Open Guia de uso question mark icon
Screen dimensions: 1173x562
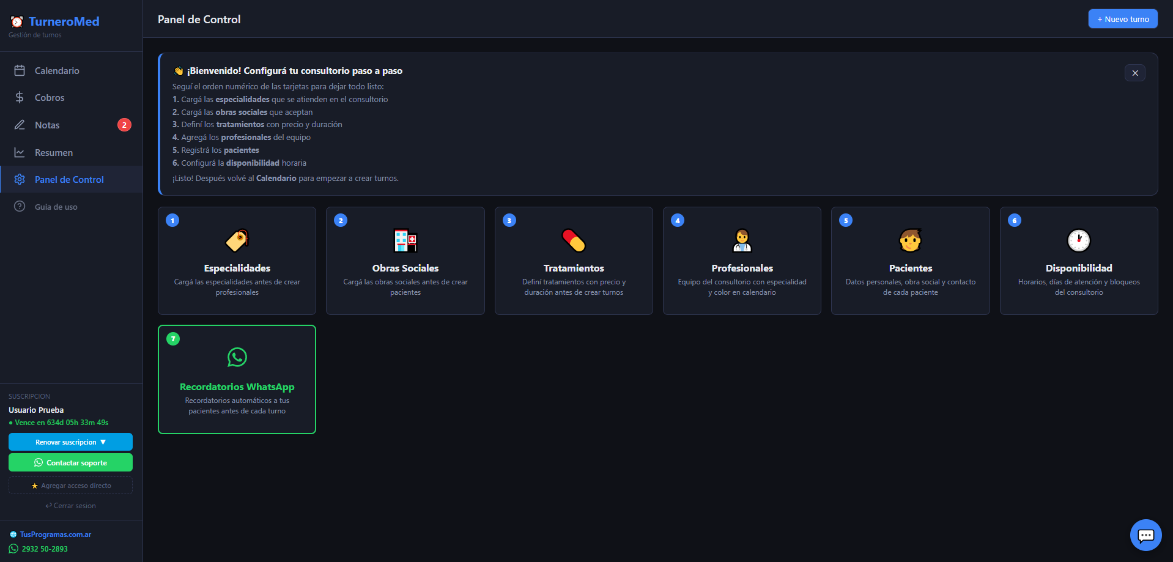(20, 206)
